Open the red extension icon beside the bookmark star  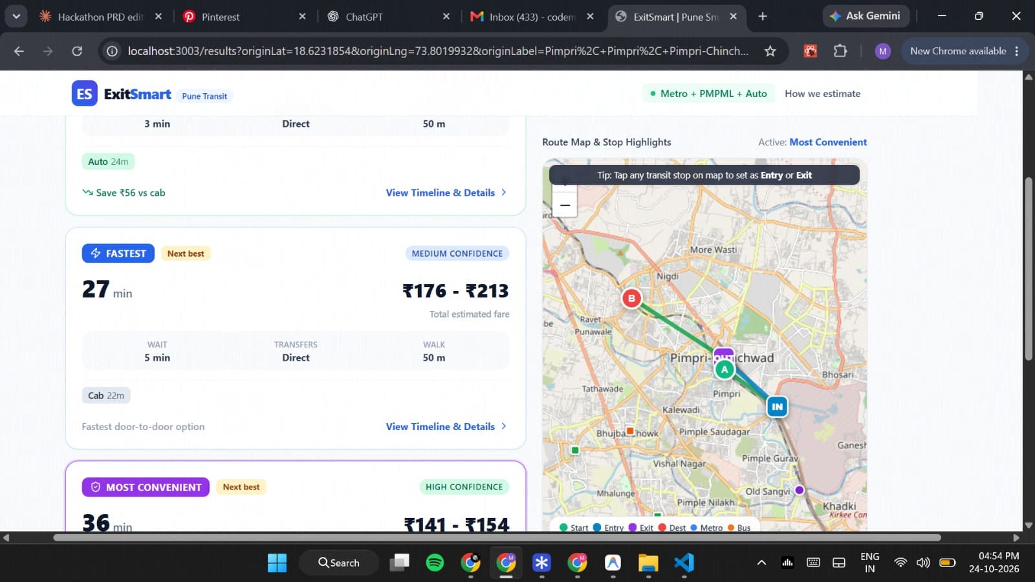pyautogui.click(x=810, y=51)
